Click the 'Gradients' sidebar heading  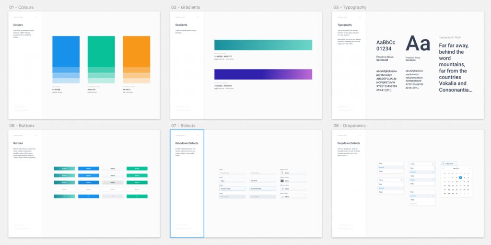coord(181,25)
